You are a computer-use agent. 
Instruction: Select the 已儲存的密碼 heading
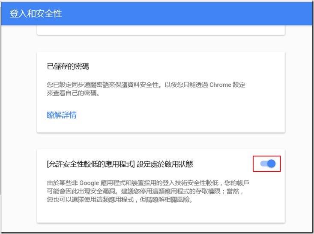point(68,67)
